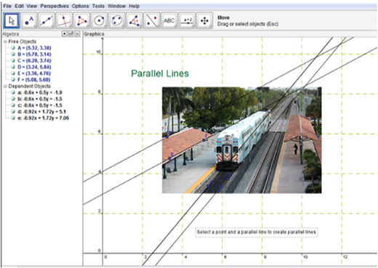Toggle visibility of point F
Image resolution: width=378 pixels, height=268 pixels.
tap(13, 80)
